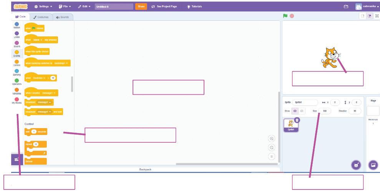Image resolution: width=380 pixels, height=196 pixels.
Task: Open the Choose a Backdrop button
Action: point(373,165)
